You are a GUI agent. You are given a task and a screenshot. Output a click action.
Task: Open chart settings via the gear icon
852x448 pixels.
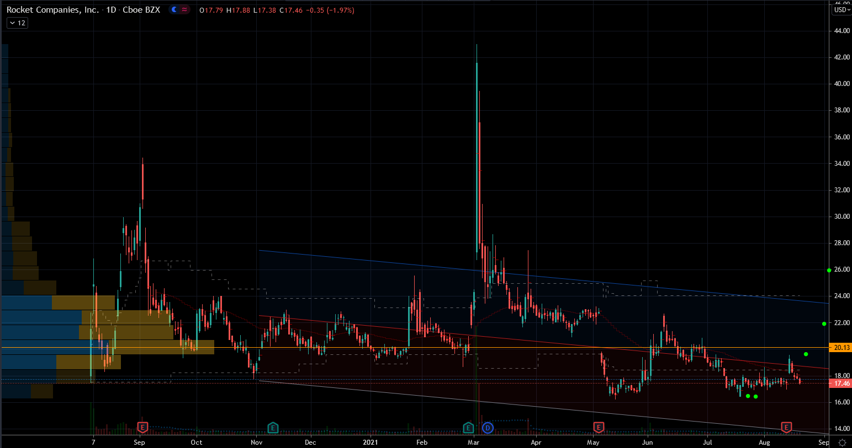click(842, 442)
